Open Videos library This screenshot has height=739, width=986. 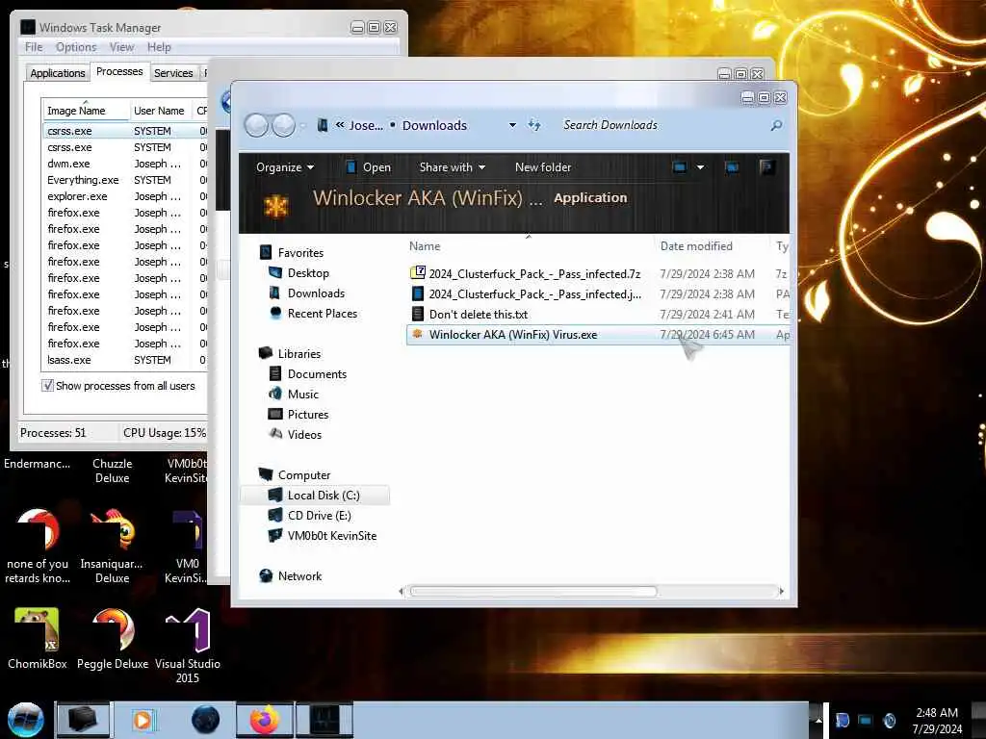(x=304, y=434)
